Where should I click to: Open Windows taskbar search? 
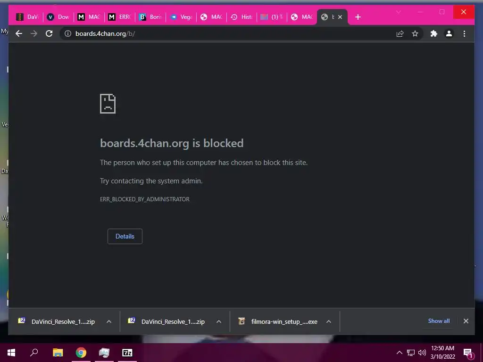[x=34, y=353]
